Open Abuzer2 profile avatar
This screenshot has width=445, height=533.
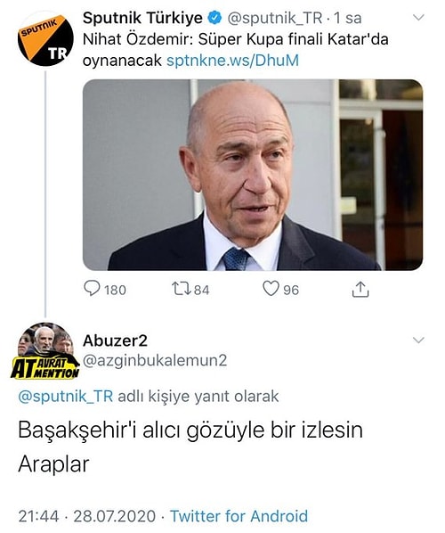pos(45,350)
